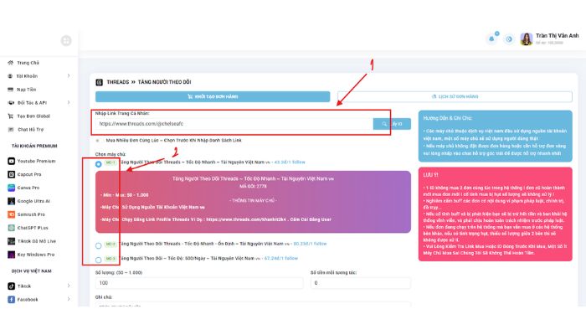Click the Lấy ID search button
This screenshot has width=586, height=335.
(392, 124)
